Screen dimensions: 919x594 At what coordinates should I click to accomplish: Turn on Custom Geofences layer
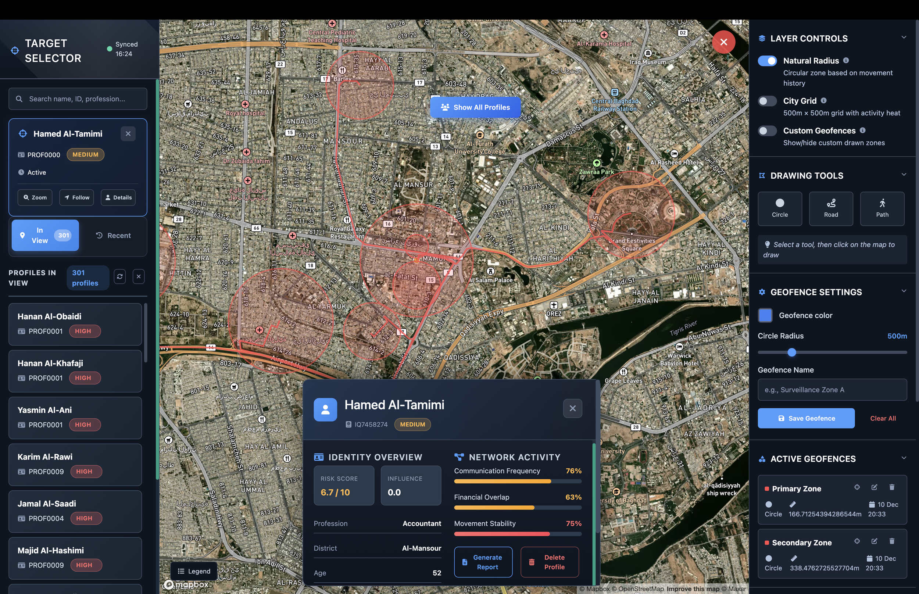pos(767,131)
